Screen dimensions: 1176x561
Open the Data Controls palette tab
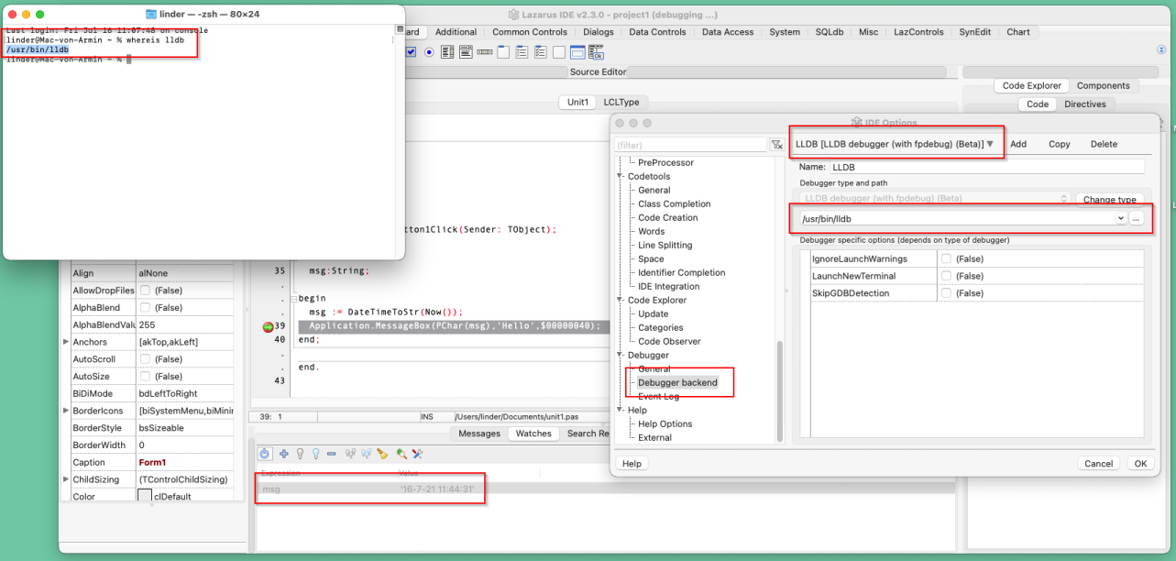(657, 31)
